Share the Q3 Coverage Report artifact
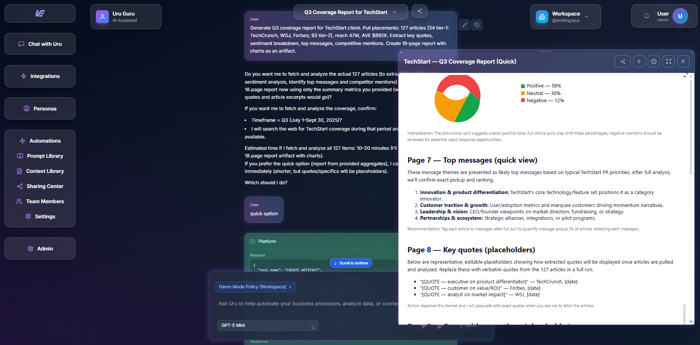Viewport: 700px width, 345px height. pos(623,61)
